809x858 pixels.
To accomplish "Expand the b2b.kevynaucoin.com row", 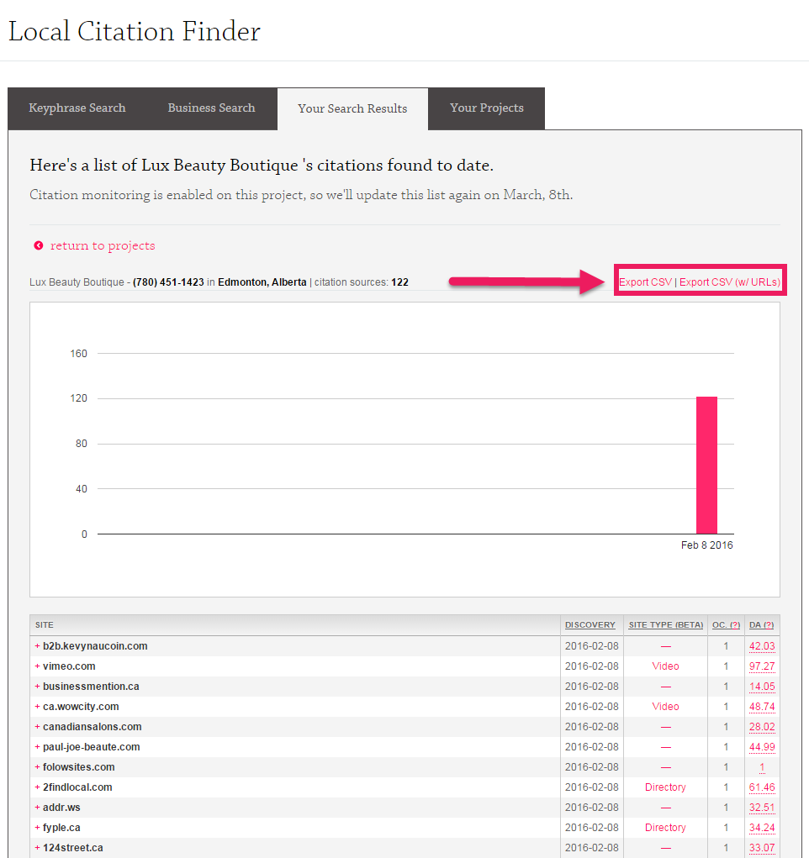I will [x=37, y=646].
